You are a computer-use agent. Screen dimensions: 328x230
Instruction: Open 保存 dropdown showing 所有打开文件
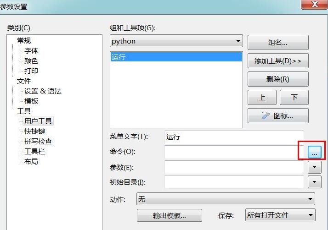[280, 215]
